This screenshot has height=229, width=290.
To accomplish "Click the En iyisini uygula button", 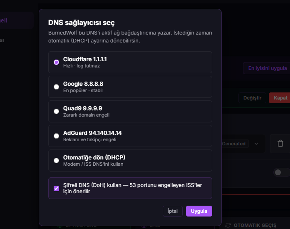I will [267, 68].
